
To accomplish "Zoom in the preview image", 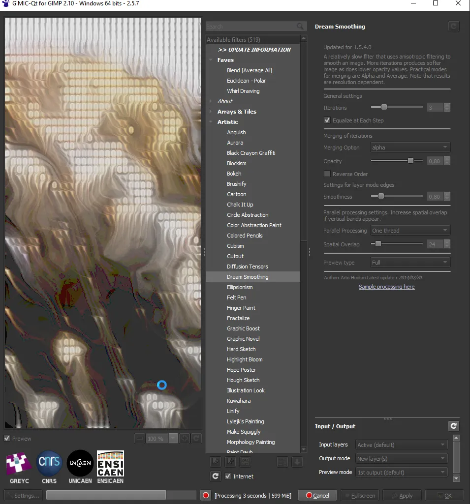I will click(x=185, y=438).
